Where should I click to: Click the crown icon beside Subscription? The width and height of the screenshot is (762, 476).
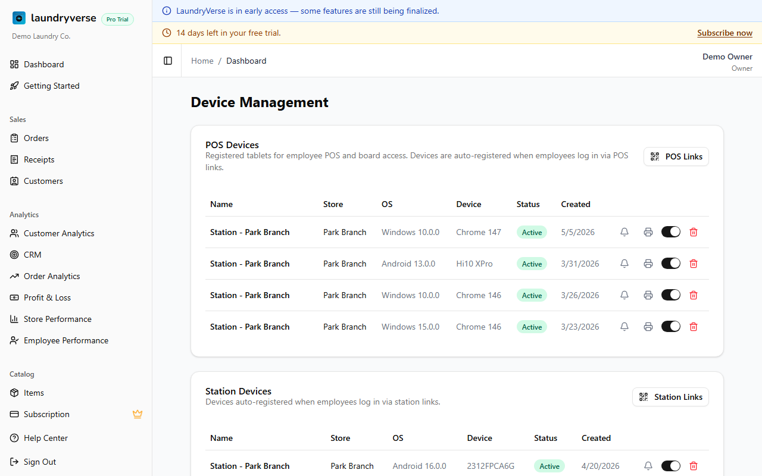pyautogui.click(x=138, y=414)
